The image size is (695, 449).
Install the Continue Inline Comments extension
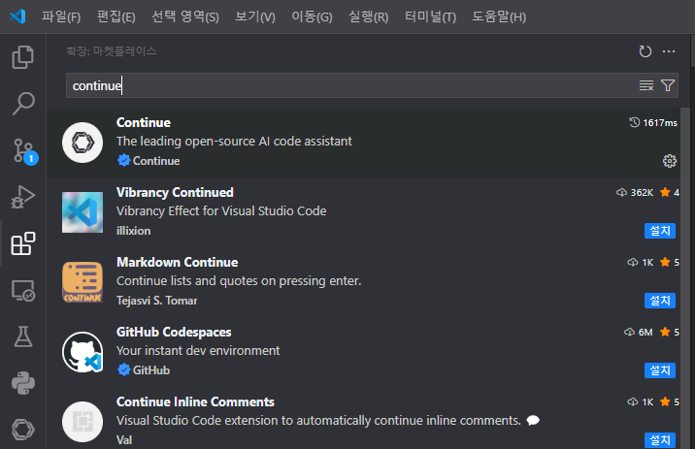[659, 440]
